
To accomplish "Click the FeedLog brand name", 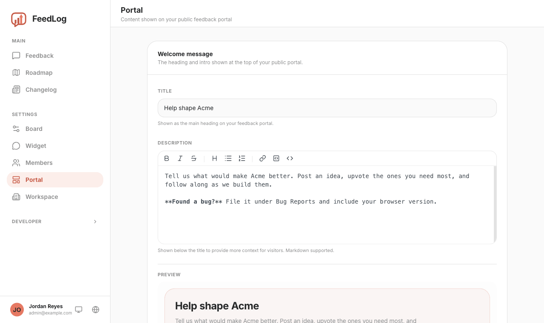I will [x=49, y=19].
